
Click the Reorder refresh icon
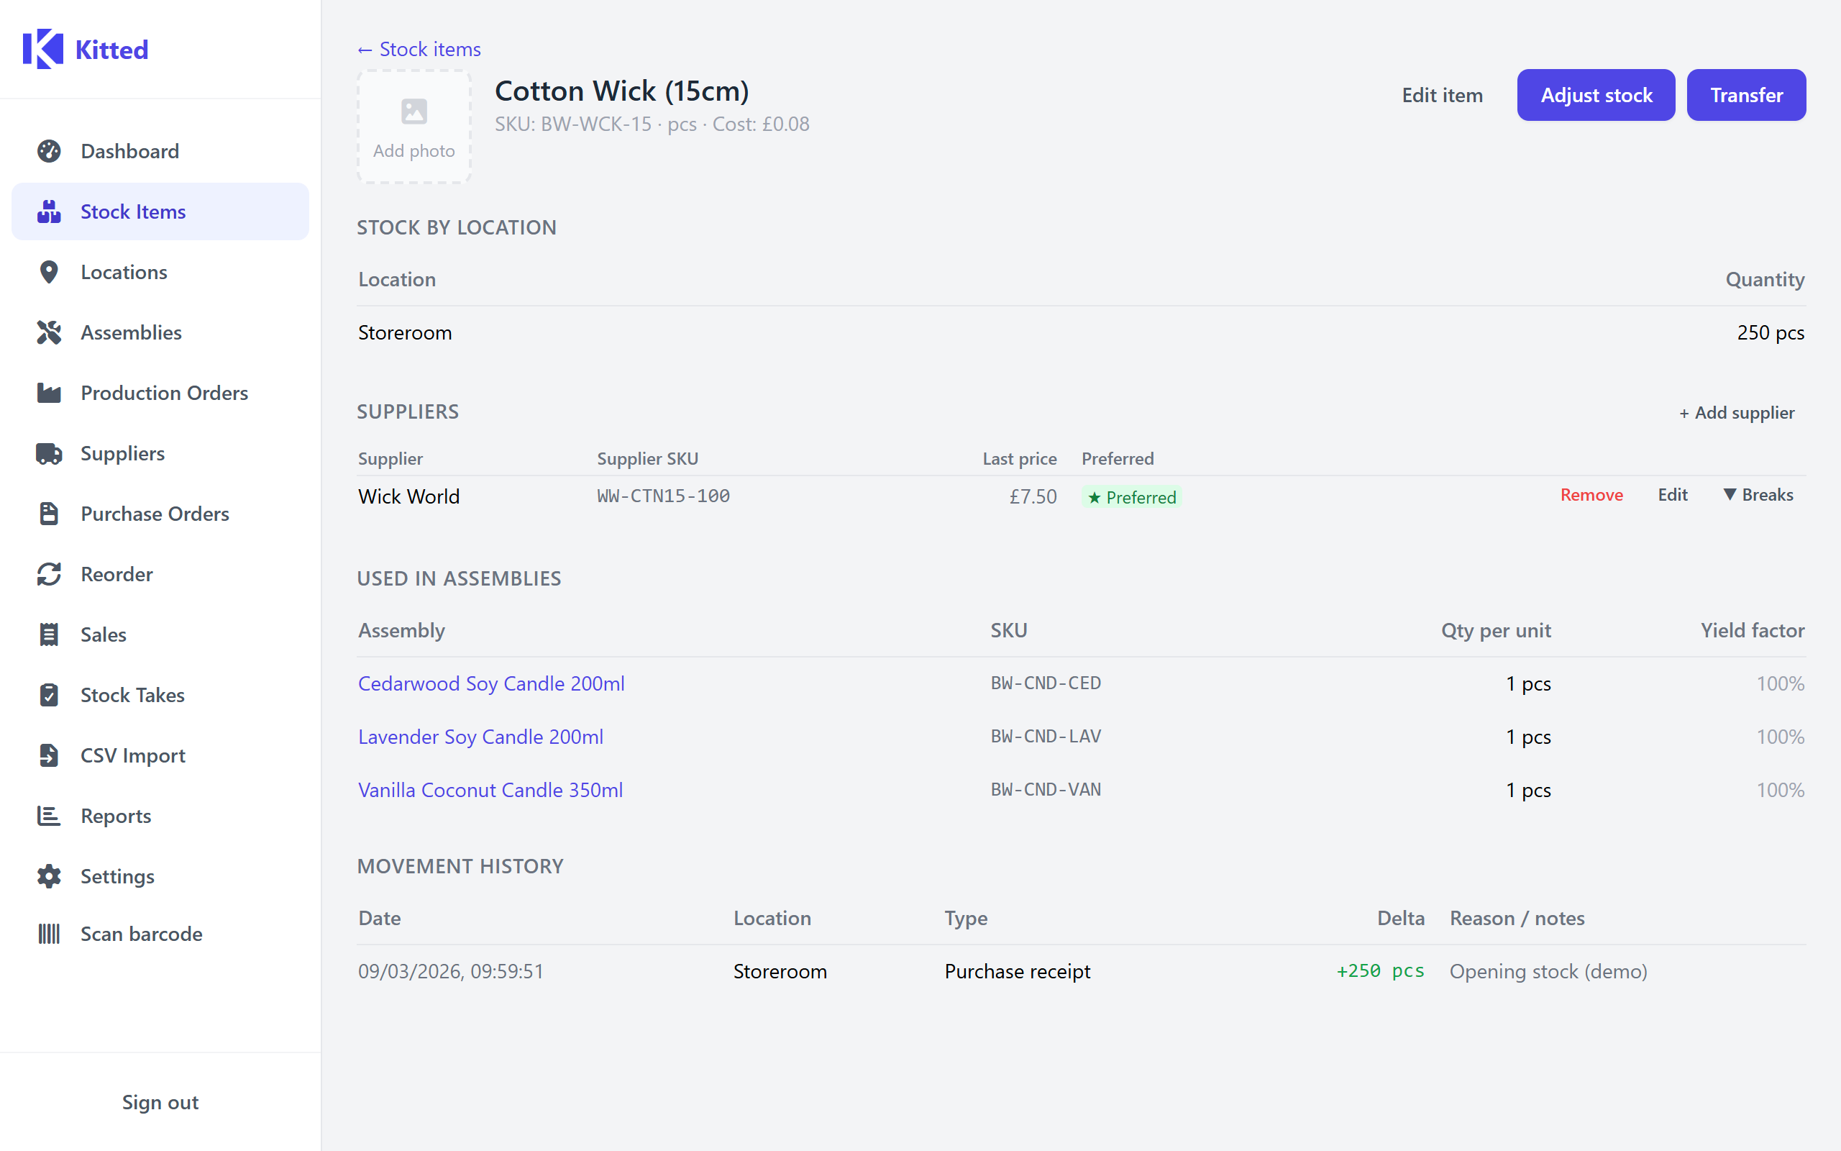(50, 574)
